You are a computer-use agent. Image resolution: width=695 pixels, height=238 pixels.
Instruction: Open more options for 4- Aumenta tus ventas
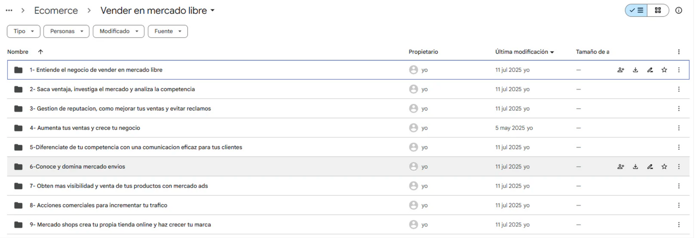[679, 128]
